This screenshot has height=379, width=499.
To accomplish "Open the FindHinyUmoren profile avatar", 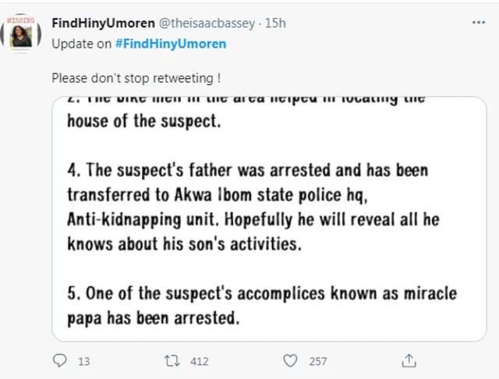I will coord(21,35).
